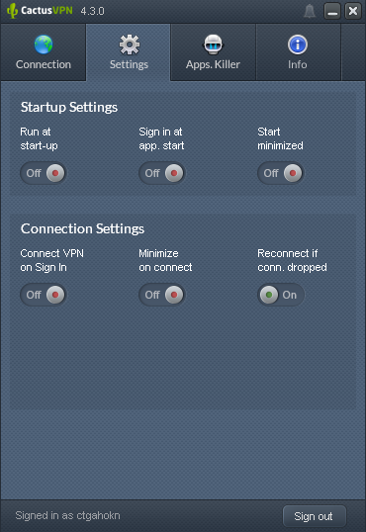Click the globe icon for Connection

[x=44, y=44]
